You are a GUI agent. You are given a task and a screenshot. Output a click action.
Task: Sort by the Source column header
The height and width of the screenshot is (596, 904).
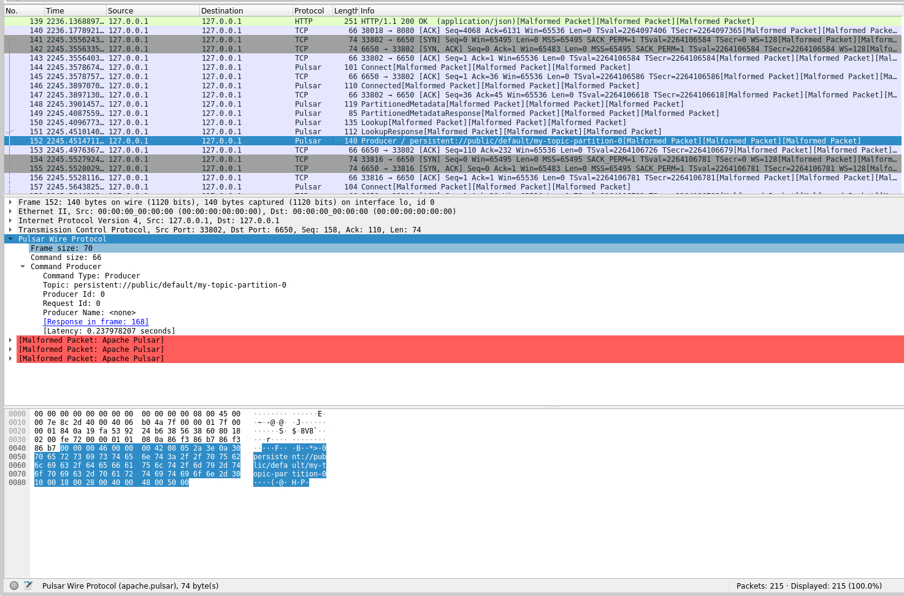(153, 10)
